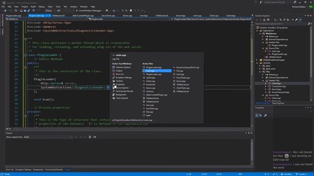Viewport: 314px width, 176px height.
Task: Click Properties wrench in Solution Explorer toolbar
Action: tap(296, 20)
